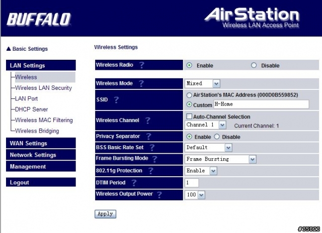Show help for Privacy Separator
Viewport: 322px width, 233px height.
click(x=148, y=137)
